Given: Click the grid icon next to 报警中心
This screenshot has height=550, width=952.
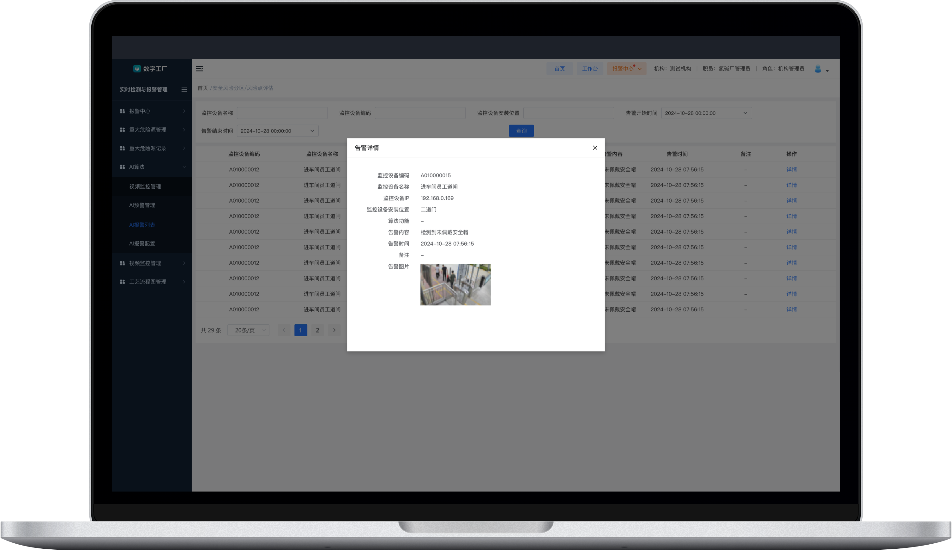Looking at the screenshot, I should pyautogui.click(x=122, y=111).
